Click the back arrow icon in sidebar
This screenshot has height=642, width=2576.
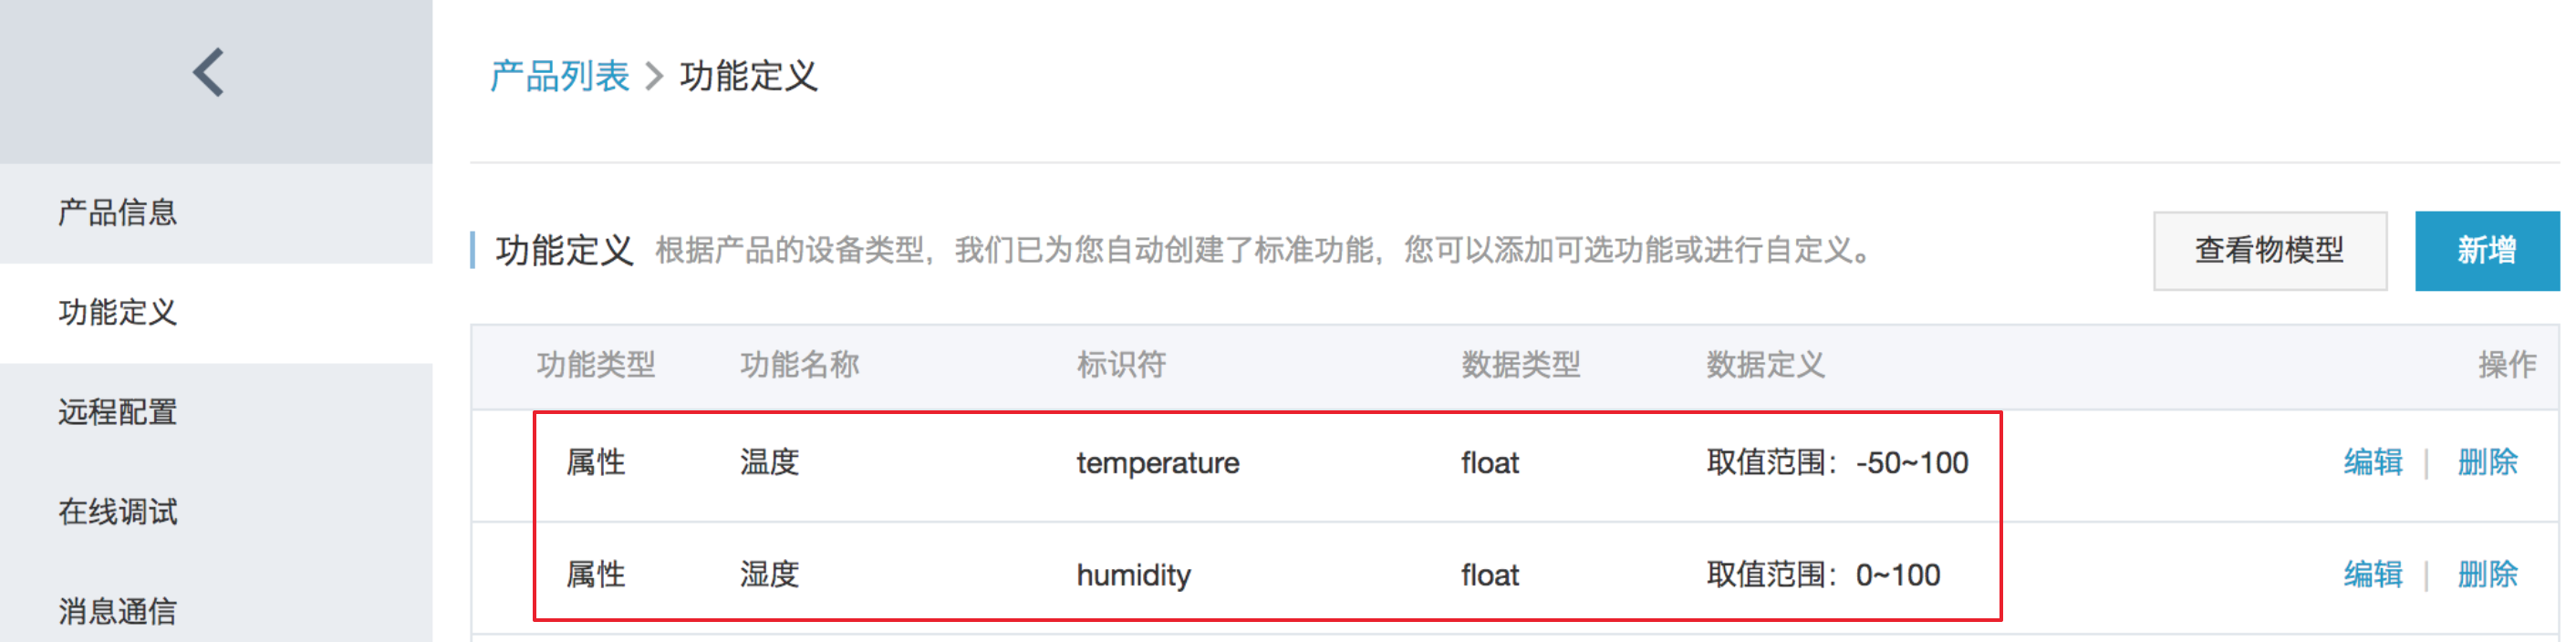209,73
